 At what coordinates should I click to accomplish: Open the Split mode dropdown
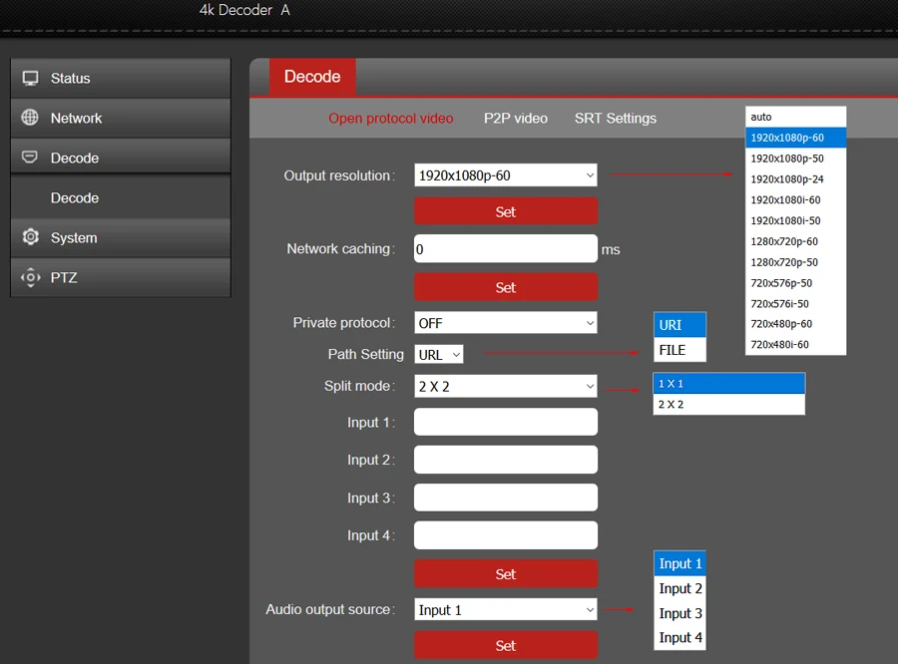pos(506,387)
